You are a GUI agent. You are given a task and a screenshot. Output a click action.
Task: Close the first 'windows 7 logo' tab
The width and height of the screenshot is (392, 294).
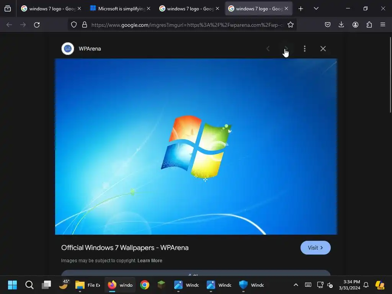79,8
